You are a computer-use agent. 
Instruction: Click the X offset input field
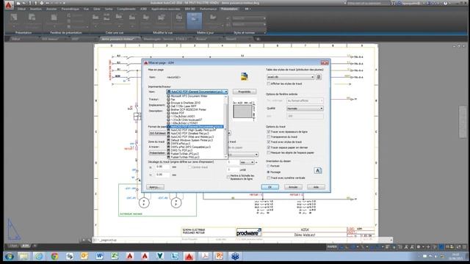pyautogui.click(x=162, y=167)
